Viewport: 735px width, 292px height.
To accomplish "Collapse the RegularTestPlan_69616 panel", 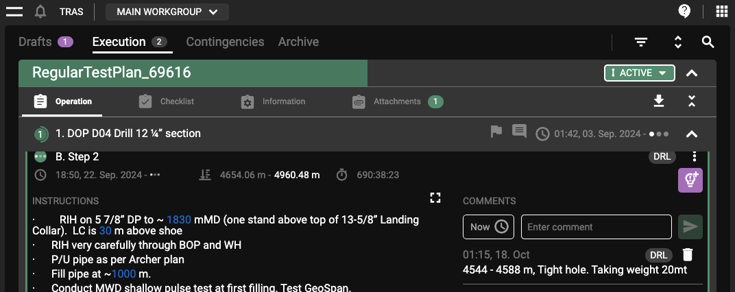I will [692, 73].
